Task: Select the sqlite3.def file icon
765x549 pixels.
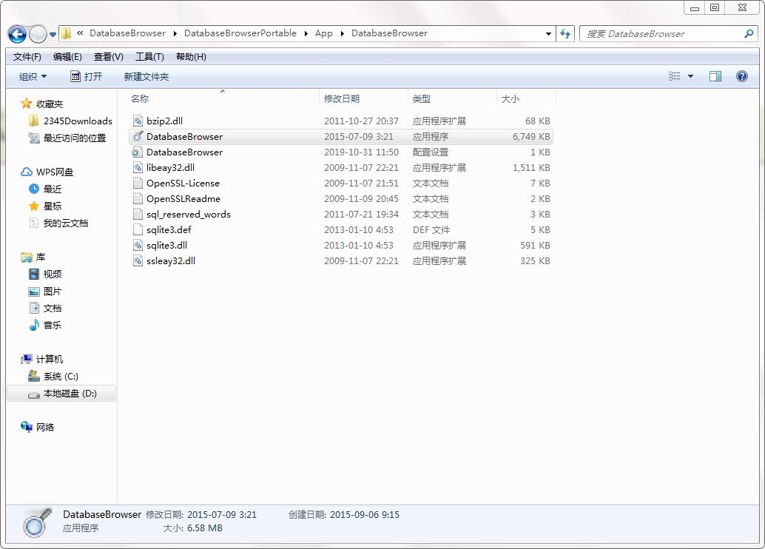Action: pos(138,230)
